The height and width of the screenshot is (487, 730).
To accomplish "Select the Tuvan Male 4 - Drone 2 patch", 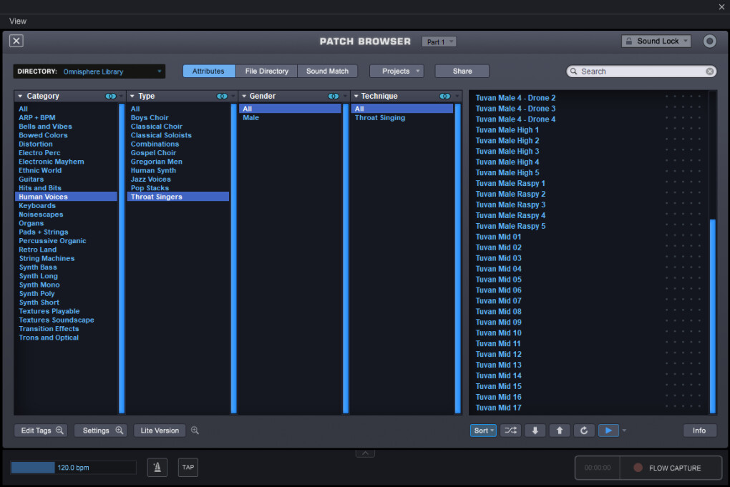I will point(589,98).
